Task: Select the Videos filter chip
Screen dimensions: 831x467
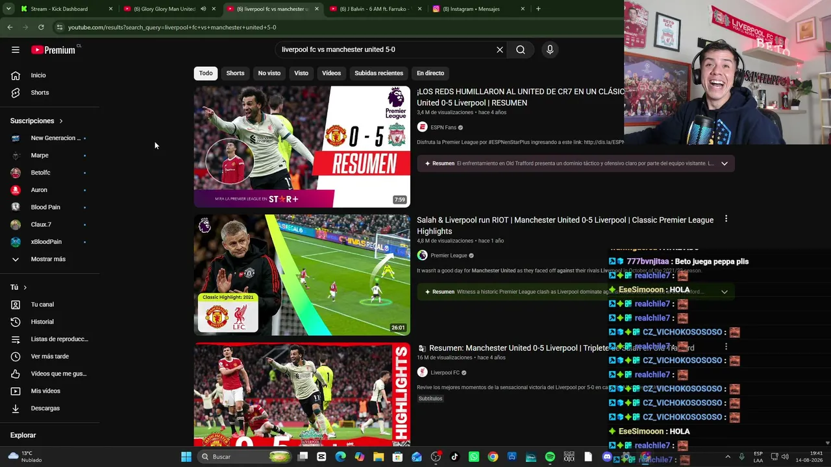Action: (331, 73)
